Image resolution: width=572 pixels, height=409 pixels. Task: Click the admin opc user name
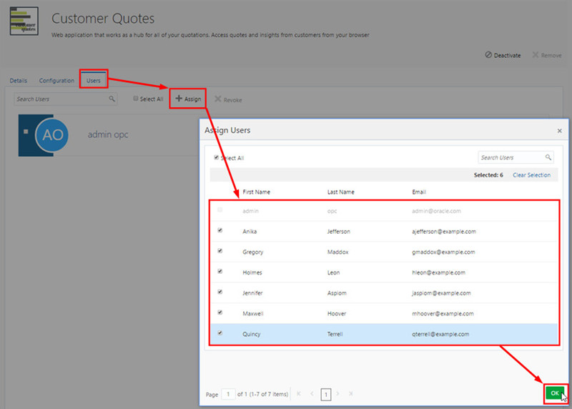pyautogui.click(x=108, y=134)
